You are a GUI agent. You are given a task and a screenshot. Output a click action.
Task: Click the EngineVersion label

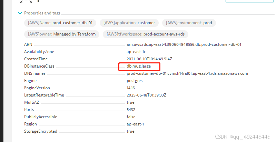pyautogui.click(x=37, y=88)
